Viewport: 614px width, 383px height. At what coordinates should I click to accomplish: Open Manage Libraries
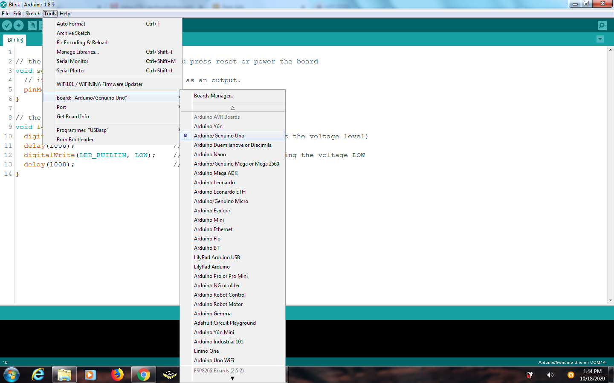pos(113,52)
